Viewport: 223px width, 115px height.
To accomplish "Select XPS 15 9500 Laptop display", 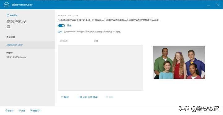I will [17, 57].
